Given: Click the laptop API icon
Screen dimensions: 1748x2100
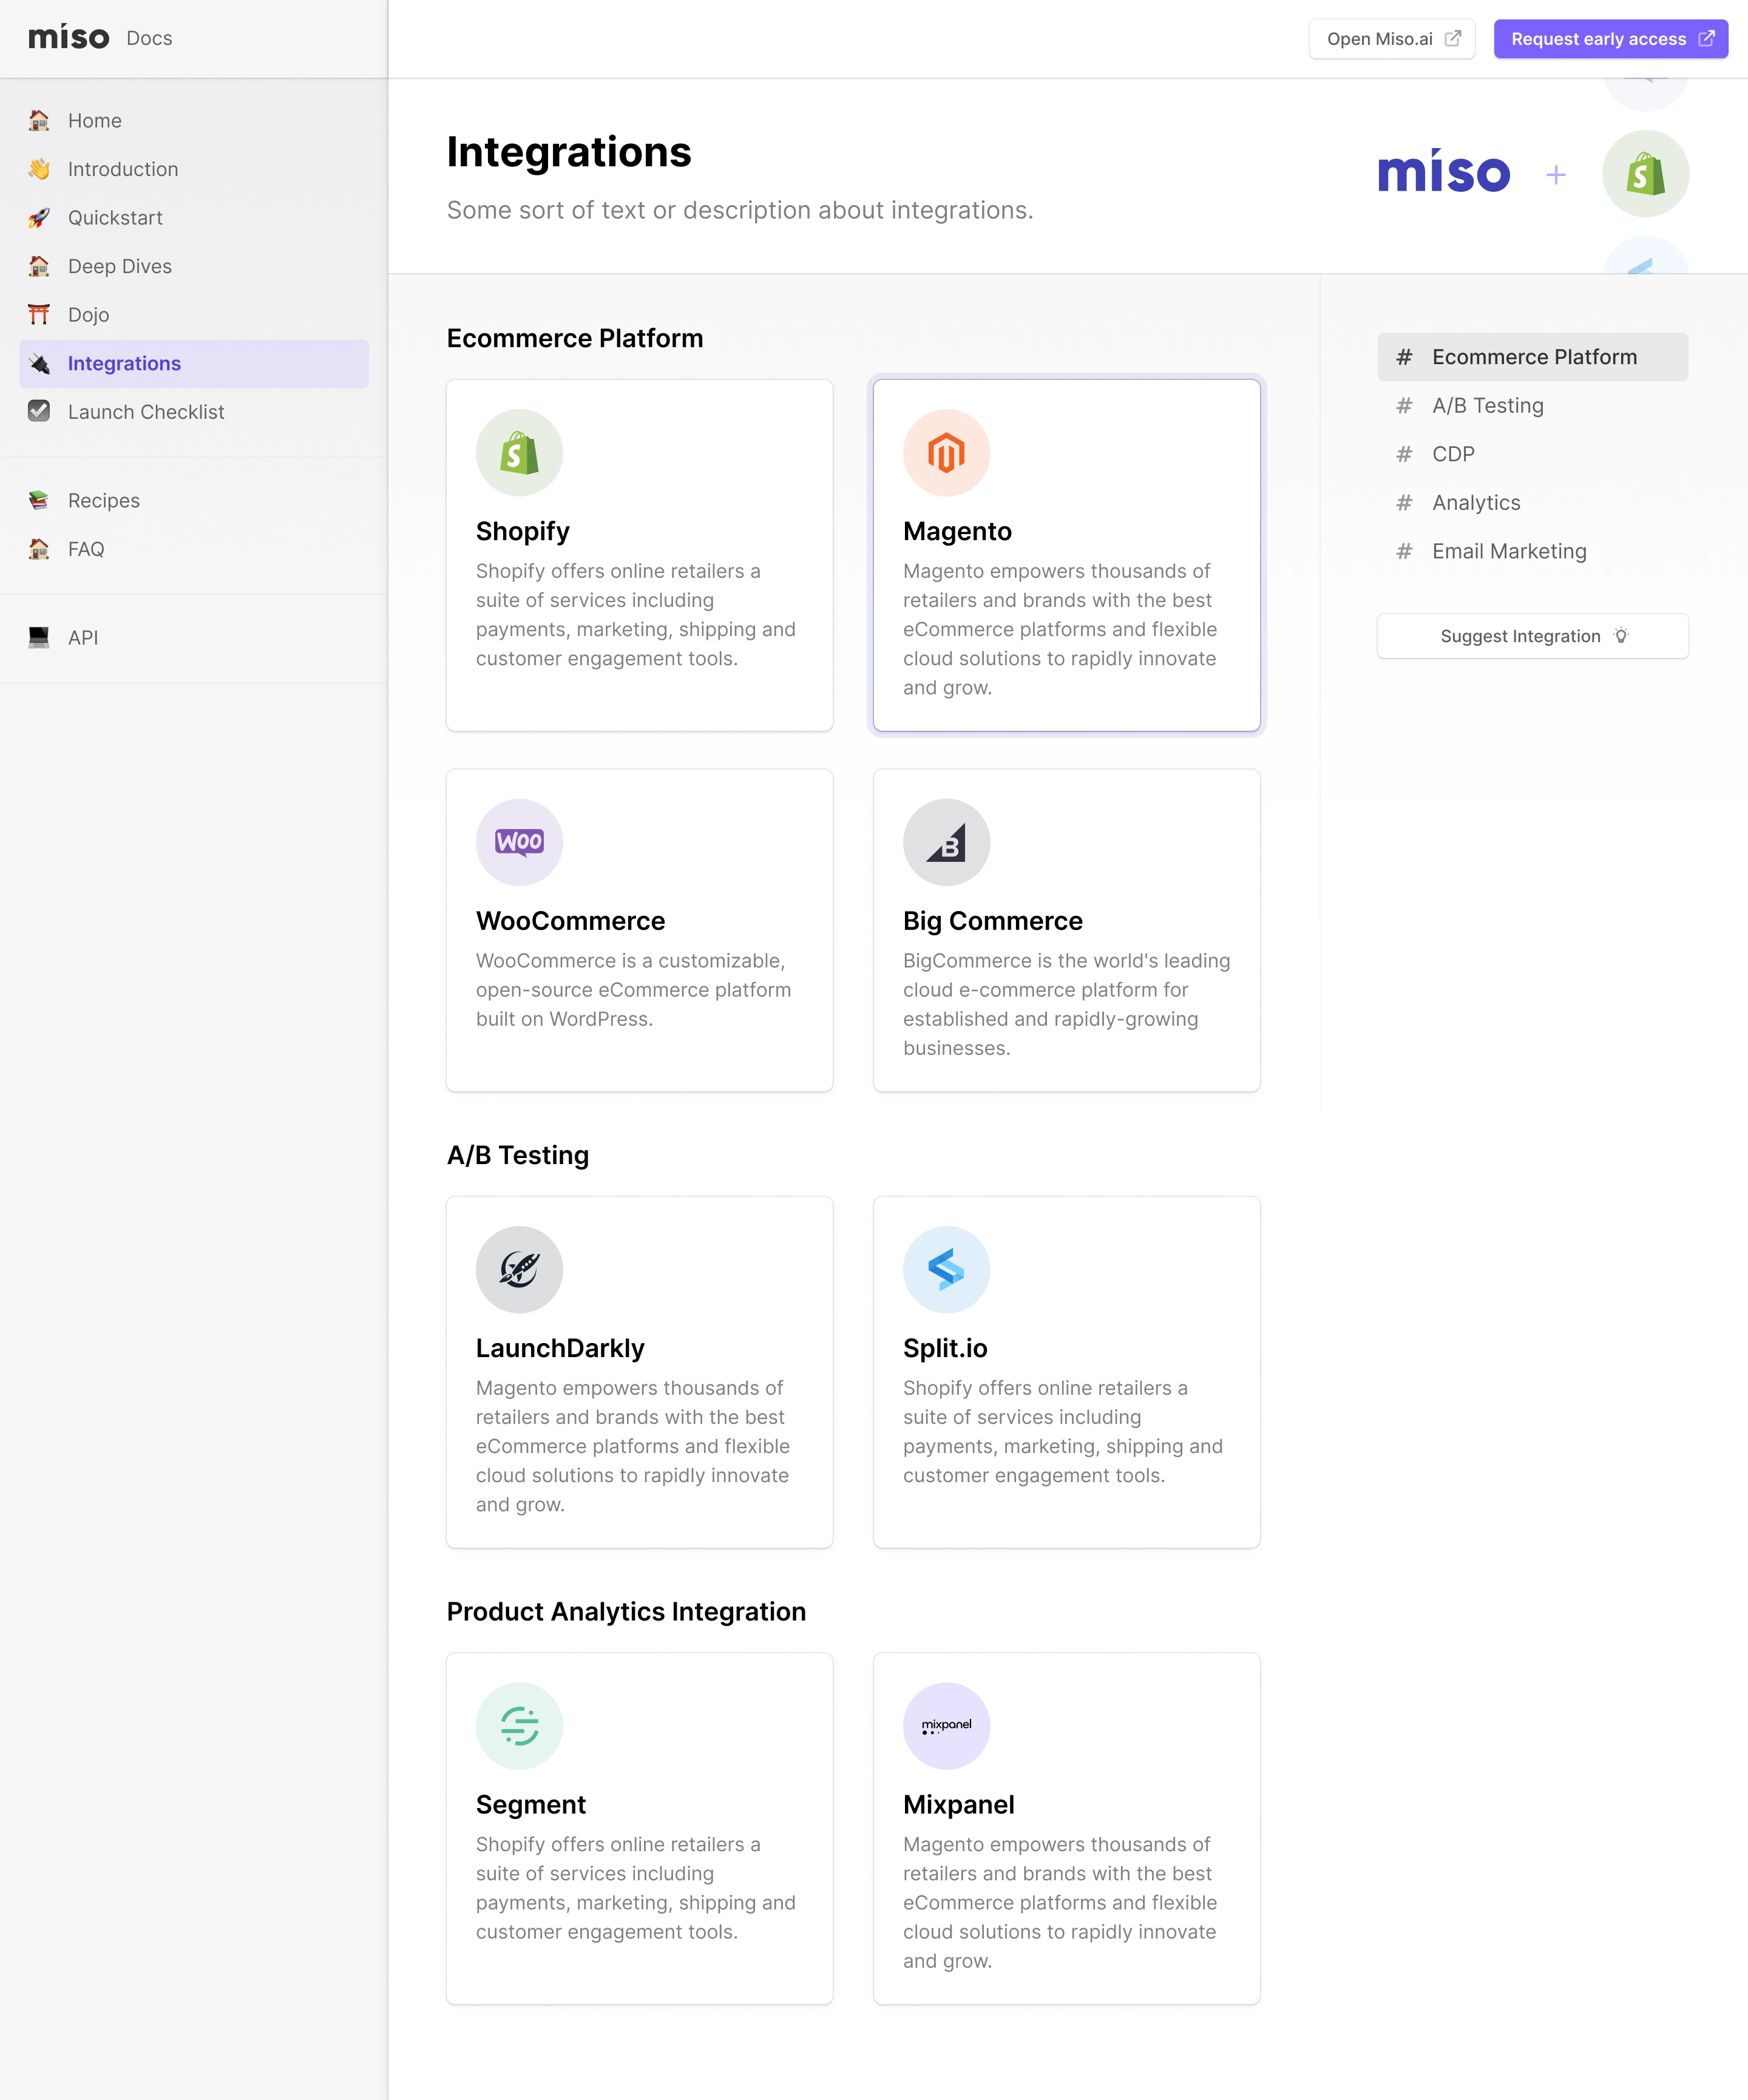Looking at the screenshot, I should (39, 637).
